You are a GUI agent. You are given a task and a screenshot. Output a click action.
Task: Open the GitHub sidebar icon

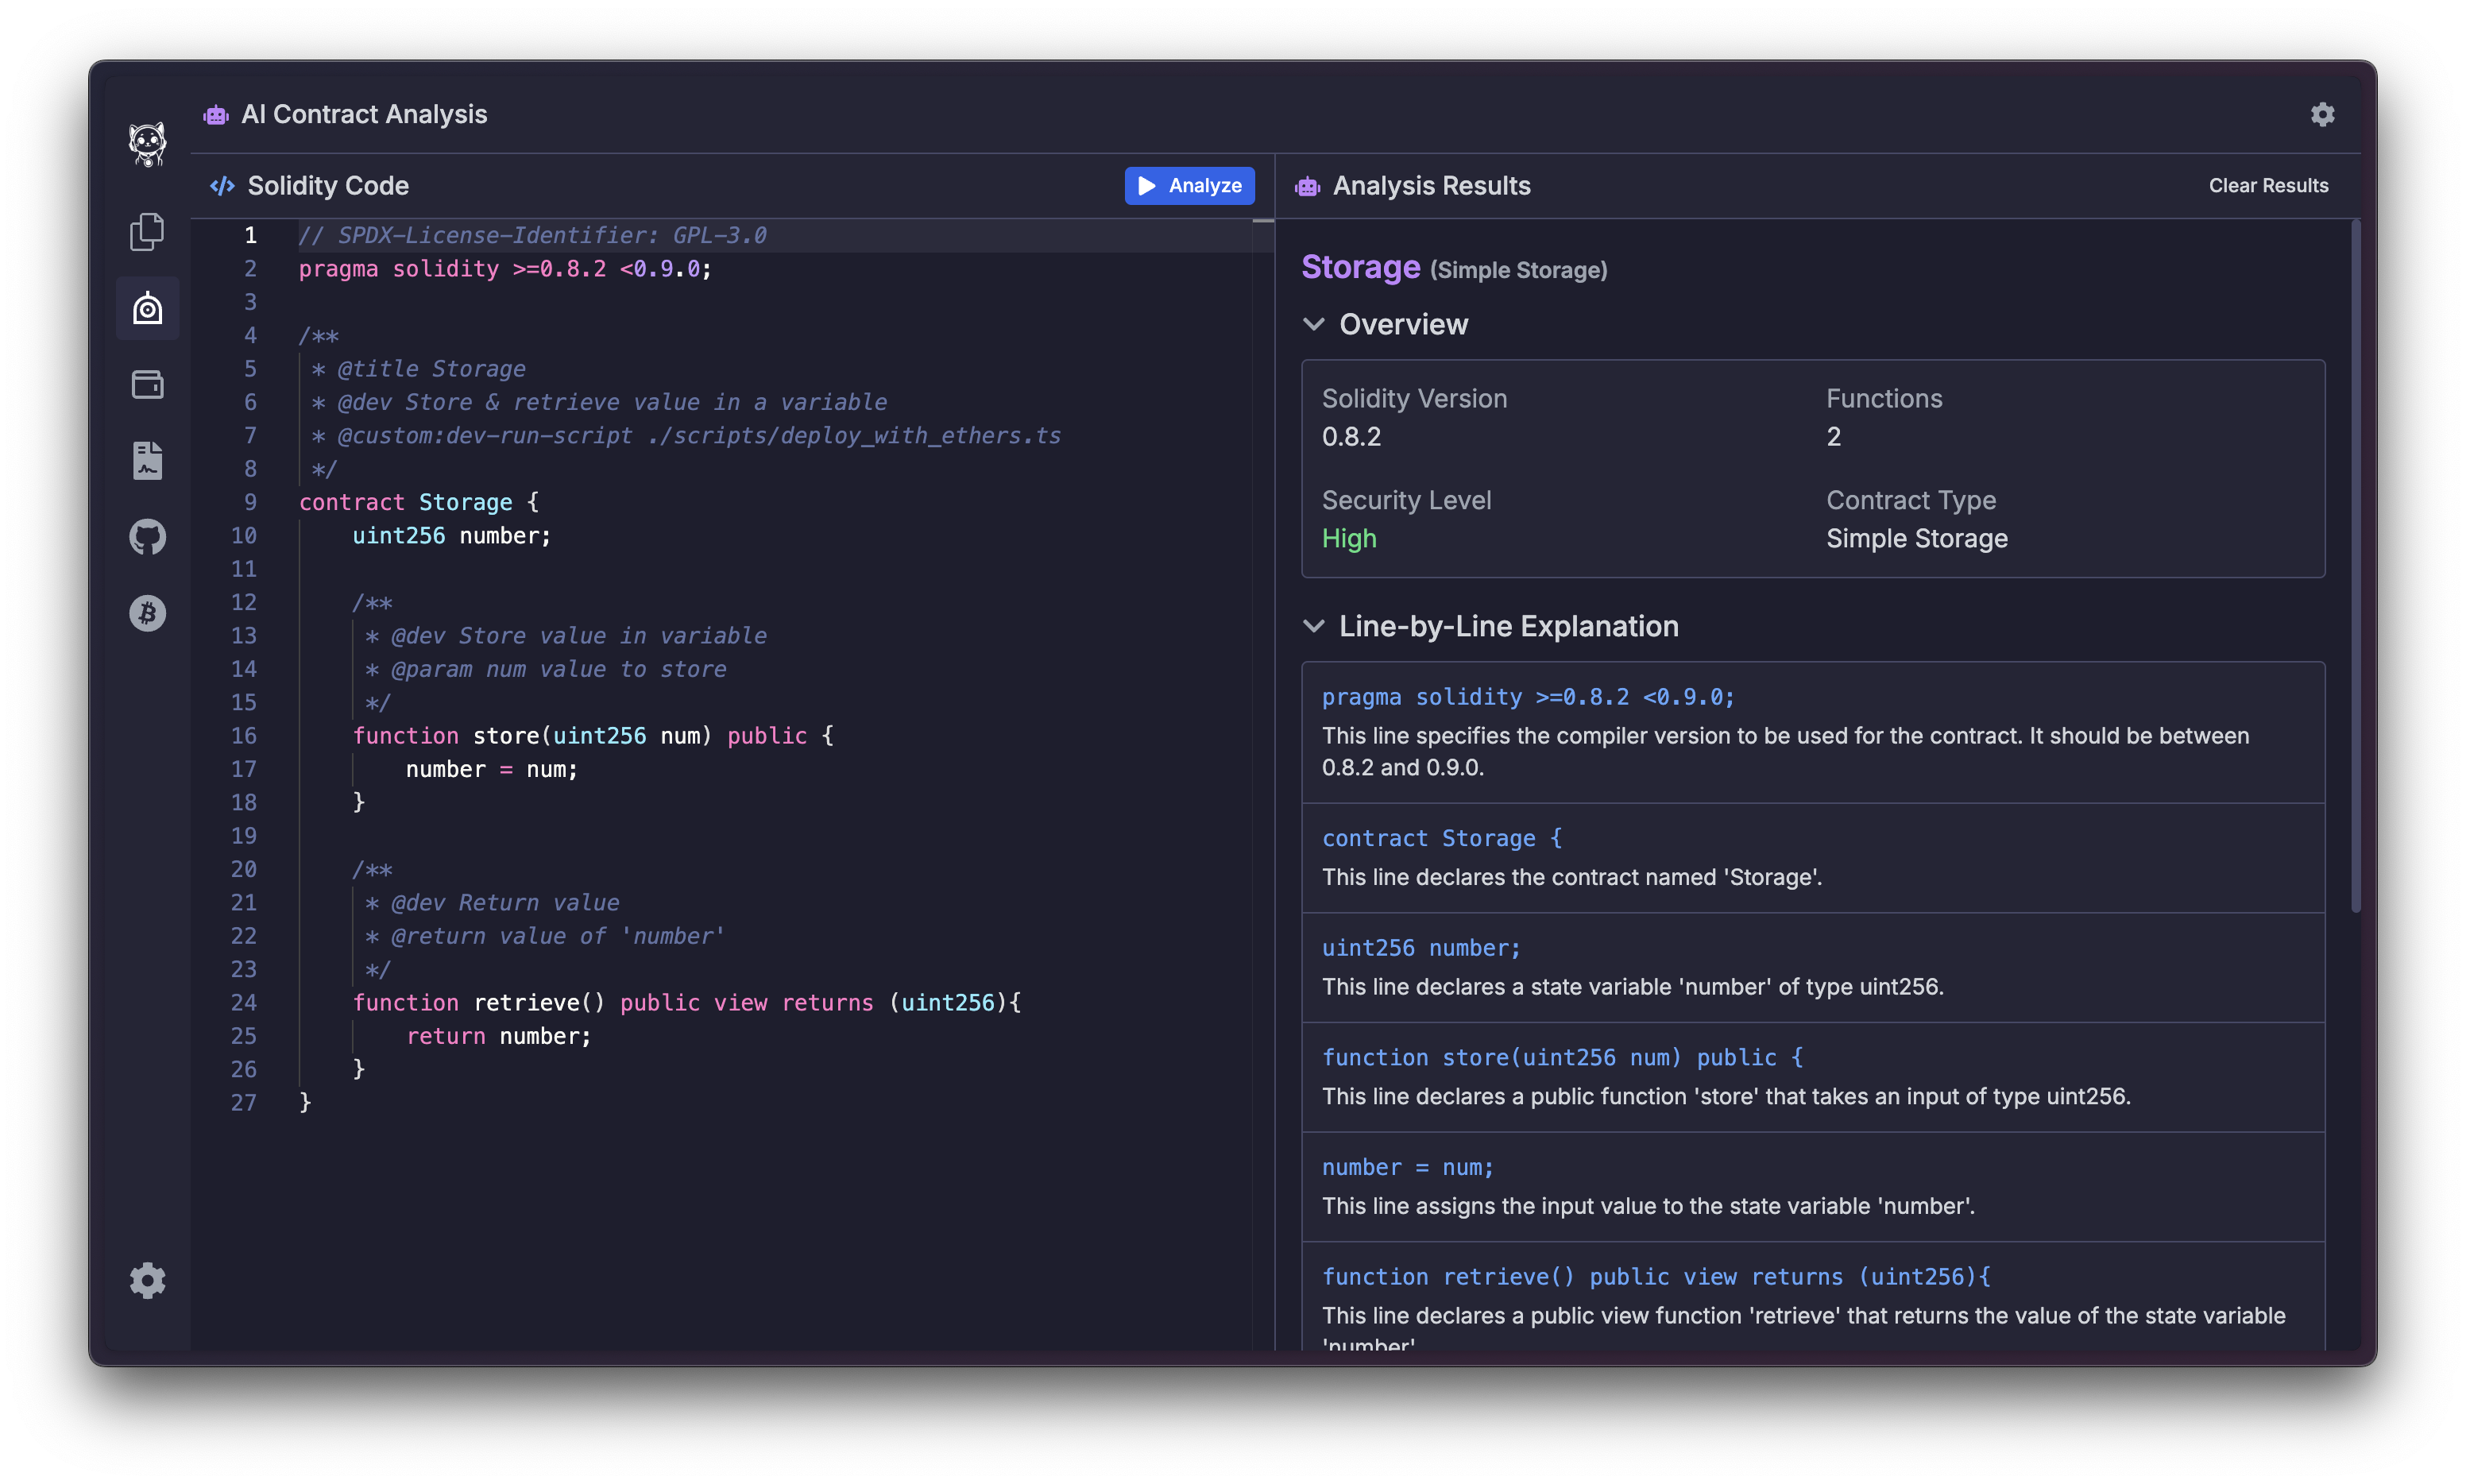click(x=147, y=537)
